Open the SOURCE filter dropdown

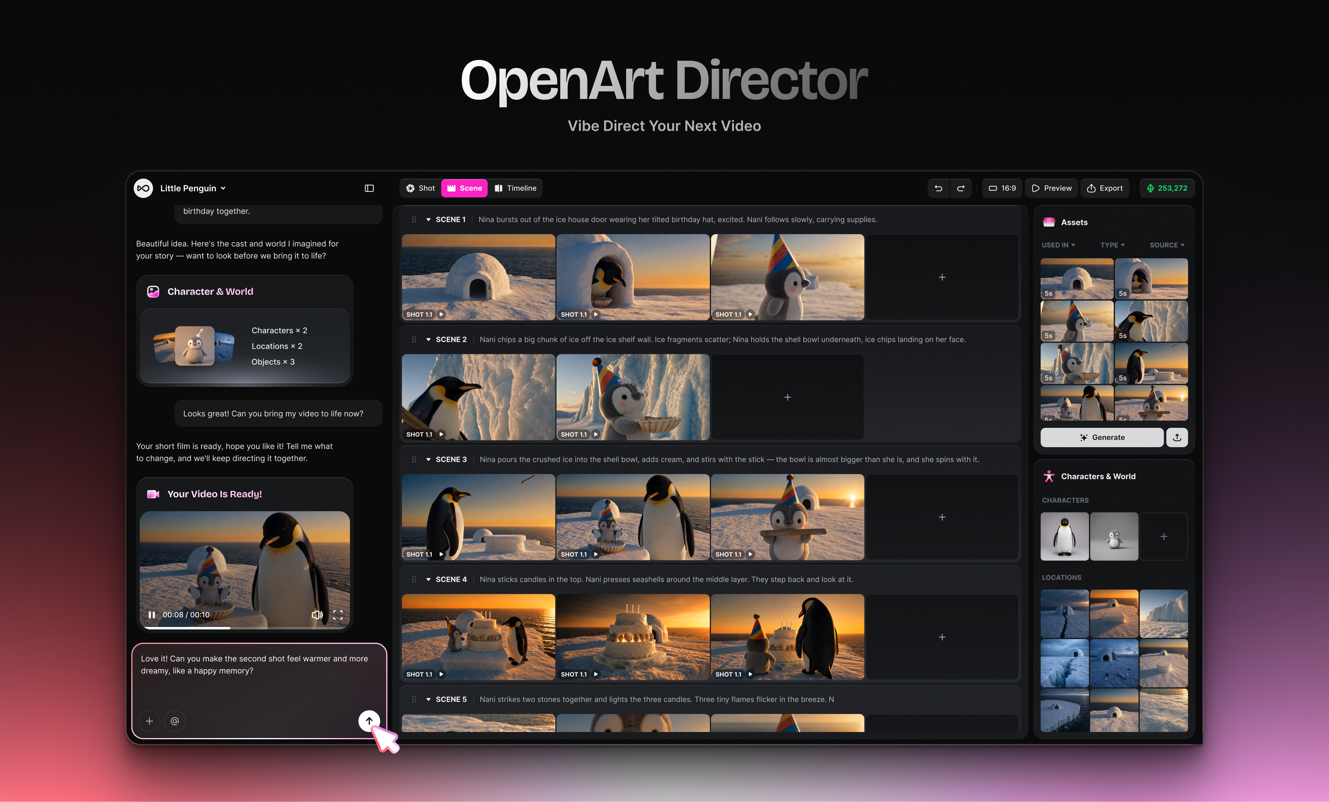point(1166,245)
